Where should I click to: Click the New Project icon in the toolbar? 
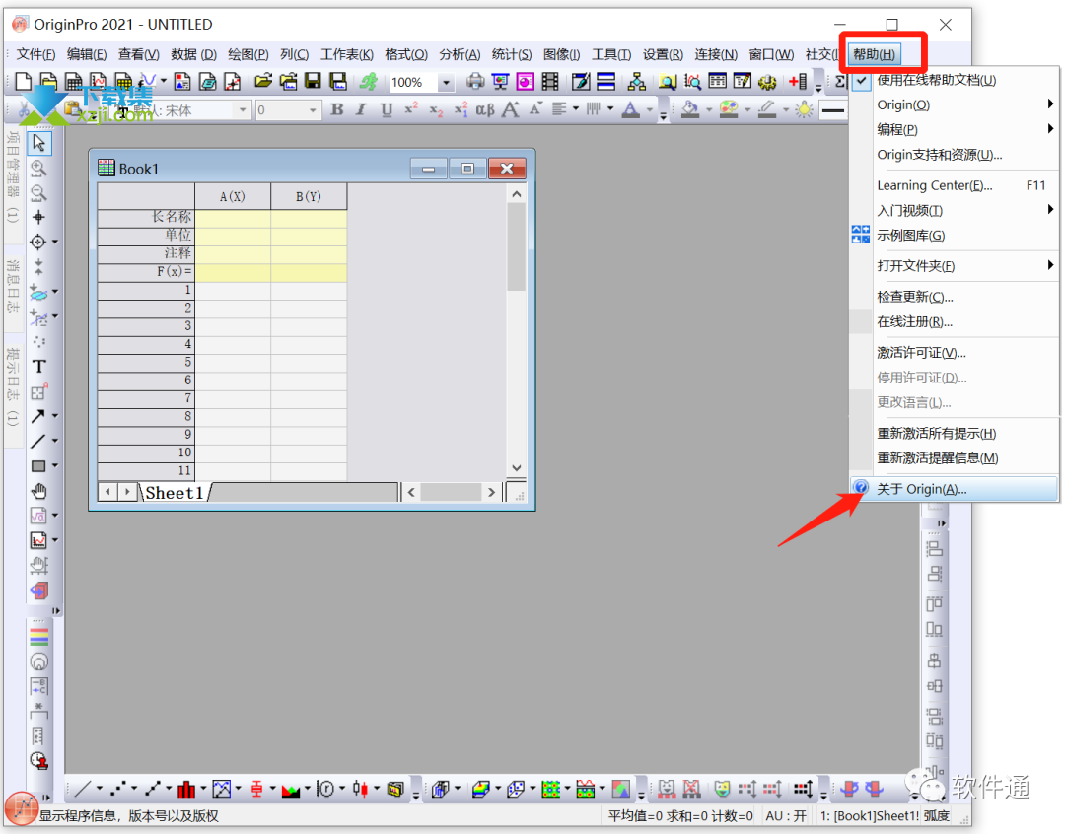coord(23,82)
